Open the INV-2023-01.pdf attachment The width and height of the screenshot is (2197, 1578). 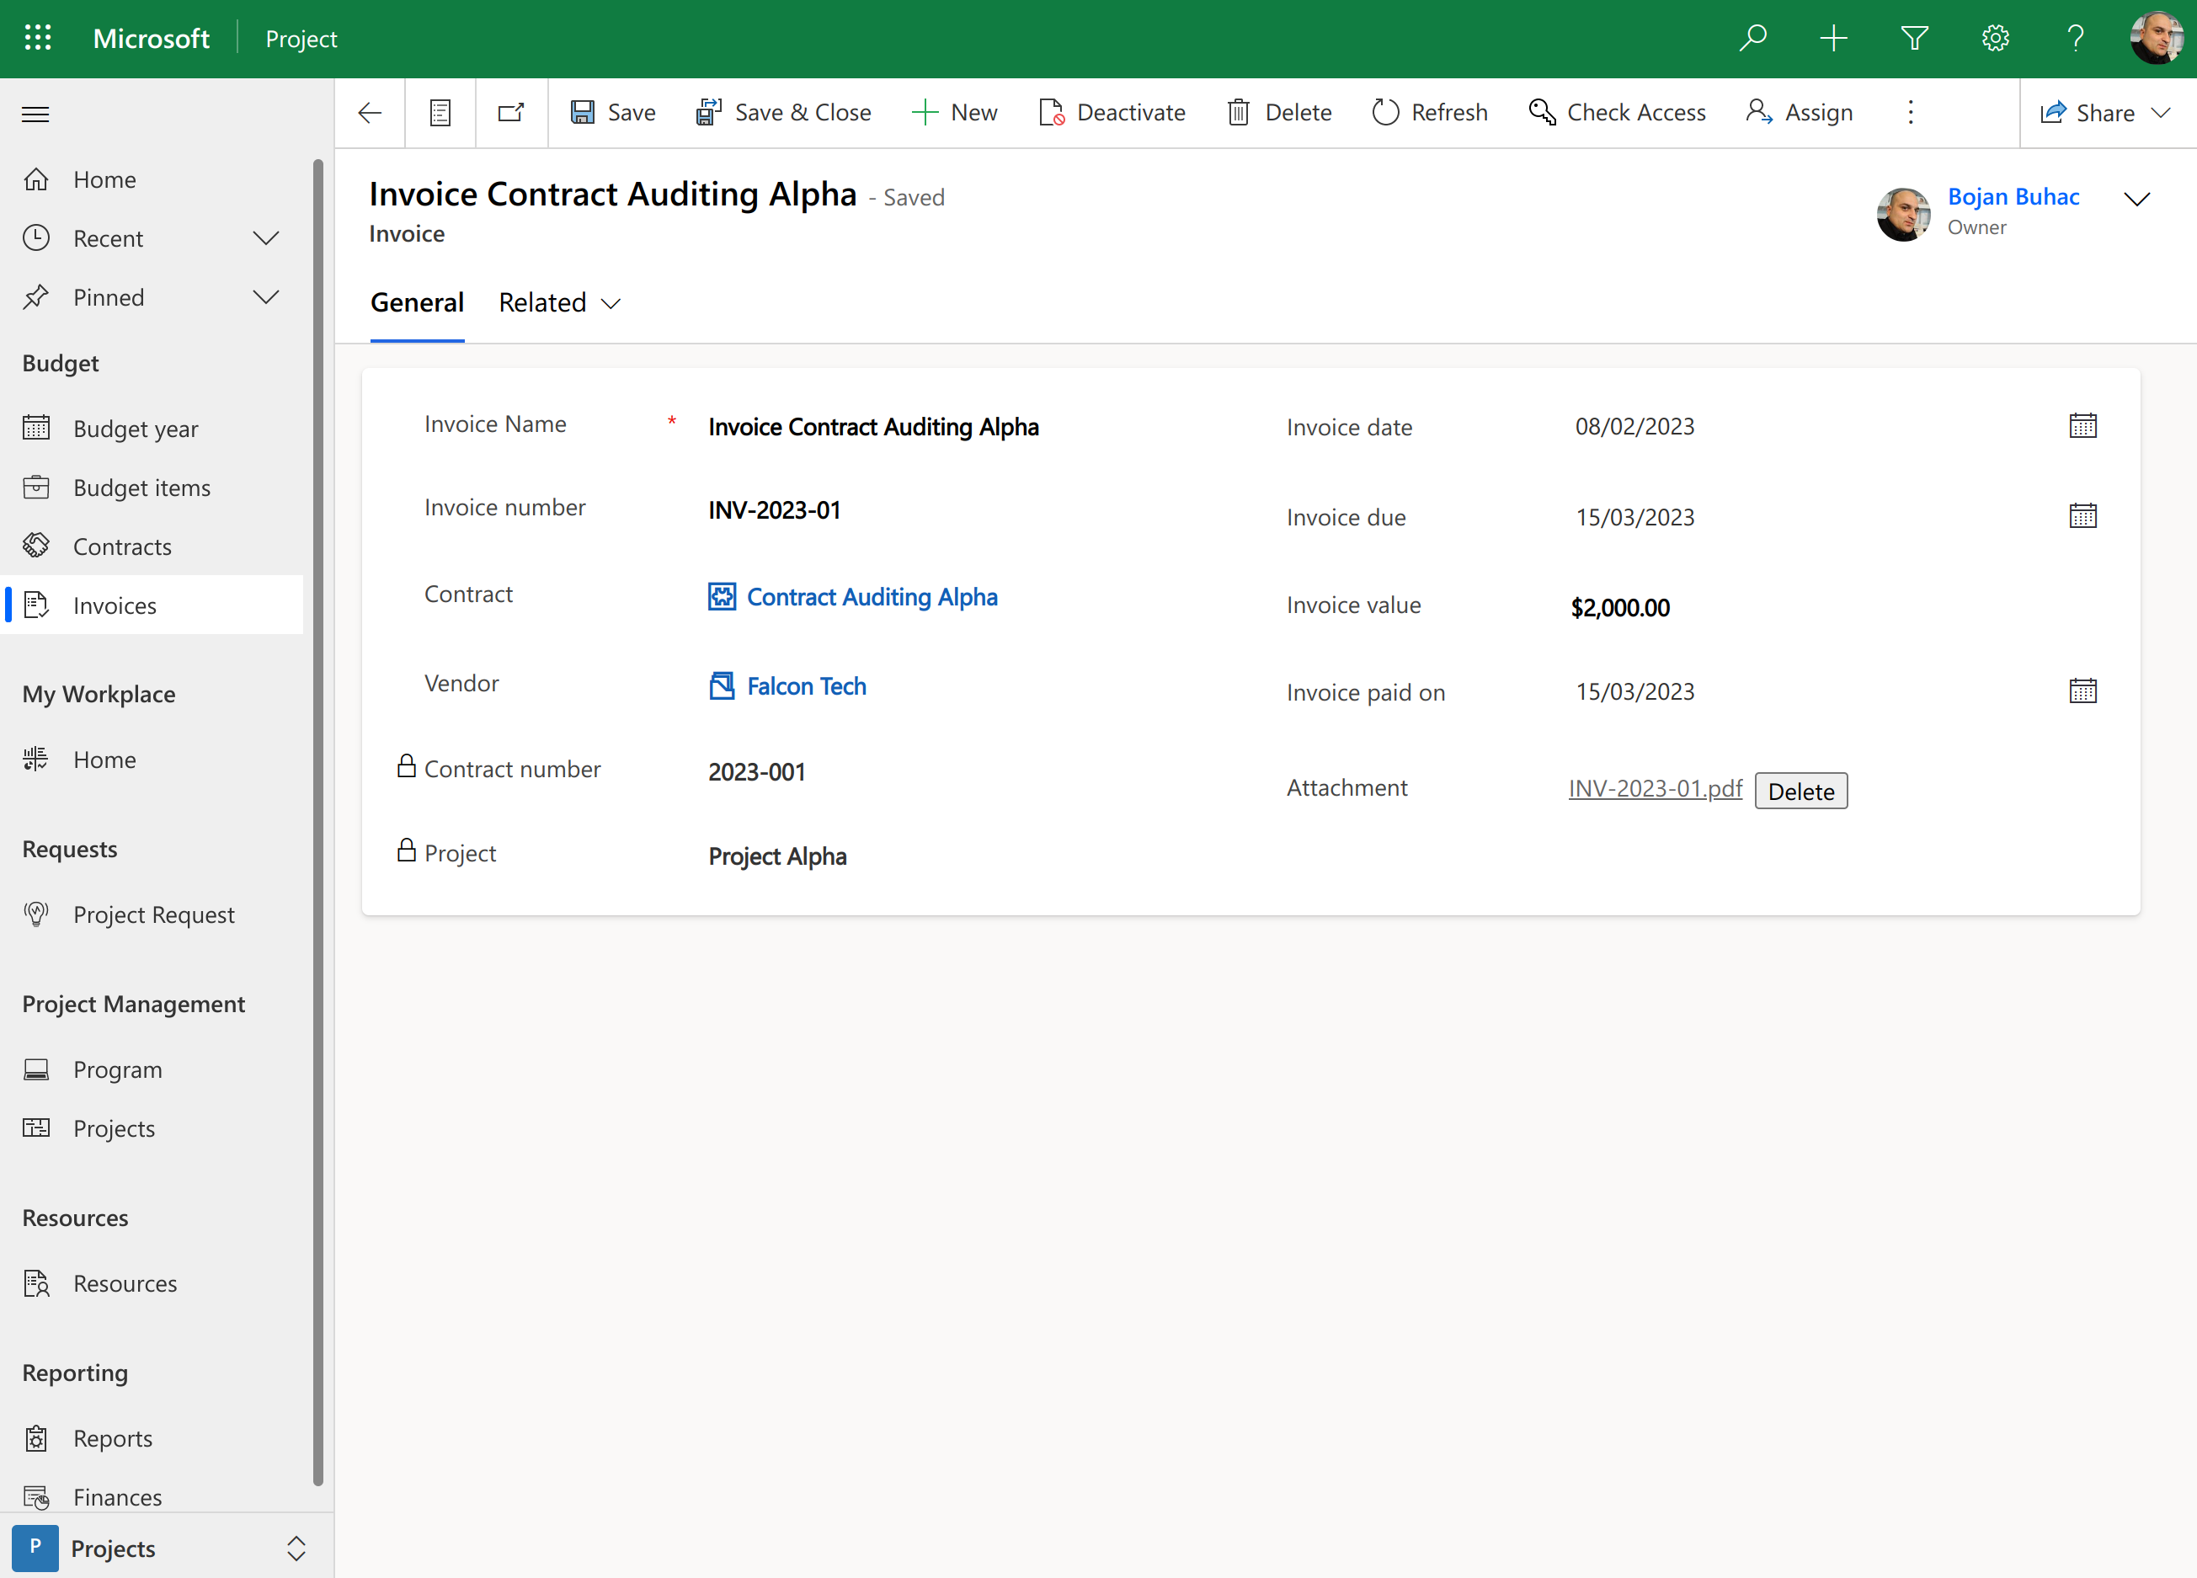click(1656, 788)
